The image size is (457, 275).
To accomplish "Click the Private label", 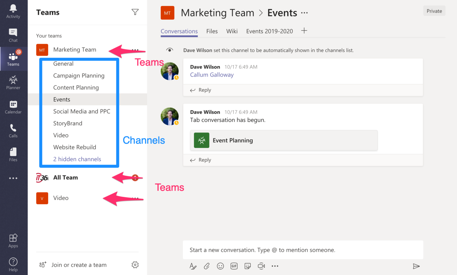I will 434,11.
